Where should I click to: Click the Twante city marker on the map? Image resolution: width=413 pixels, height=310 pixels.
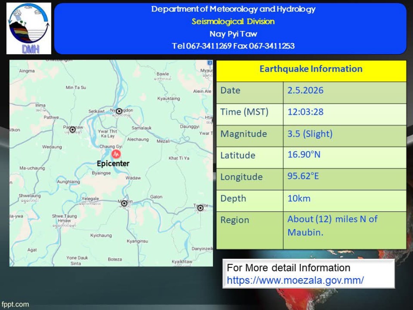pyautogui.click(x=200, y=208)
